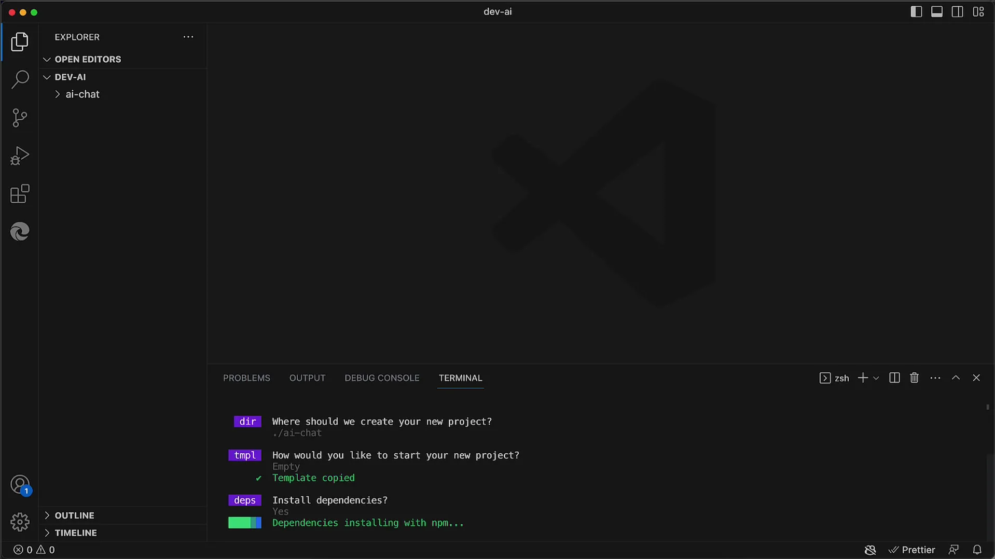Screen dimensions: 995x559
Task: Customize layout from title bar
Action: (x=978, y=11)
